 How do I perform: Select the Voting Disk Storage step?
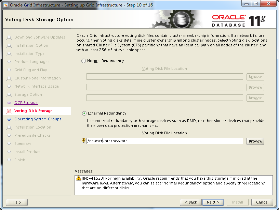tap(33, 111)
